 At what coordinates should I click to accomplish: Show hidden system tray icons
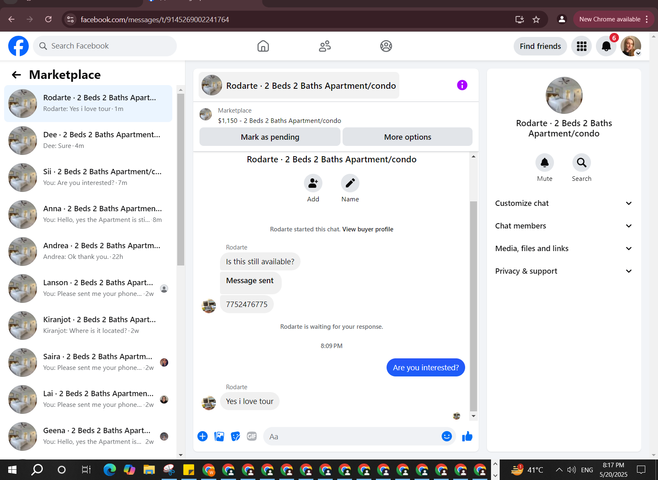(559, 470)
